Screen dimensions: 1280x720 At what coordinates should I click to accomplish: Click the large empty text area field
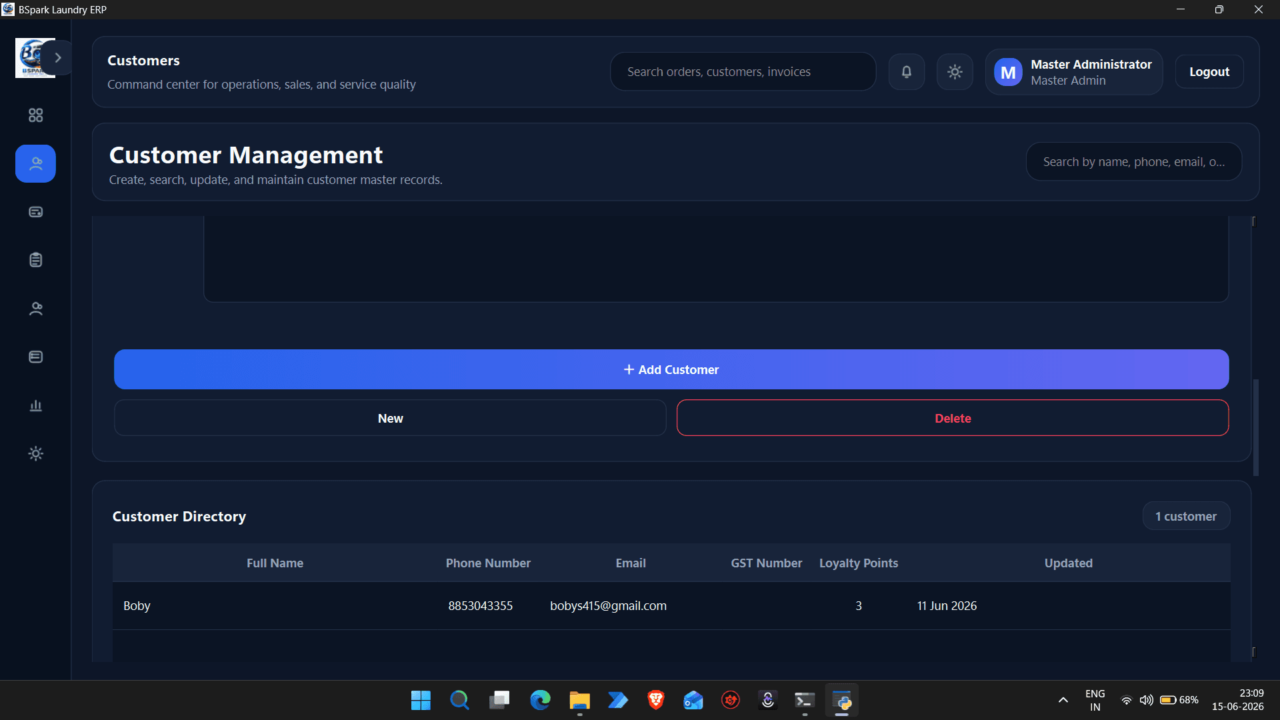coord(716,259)
